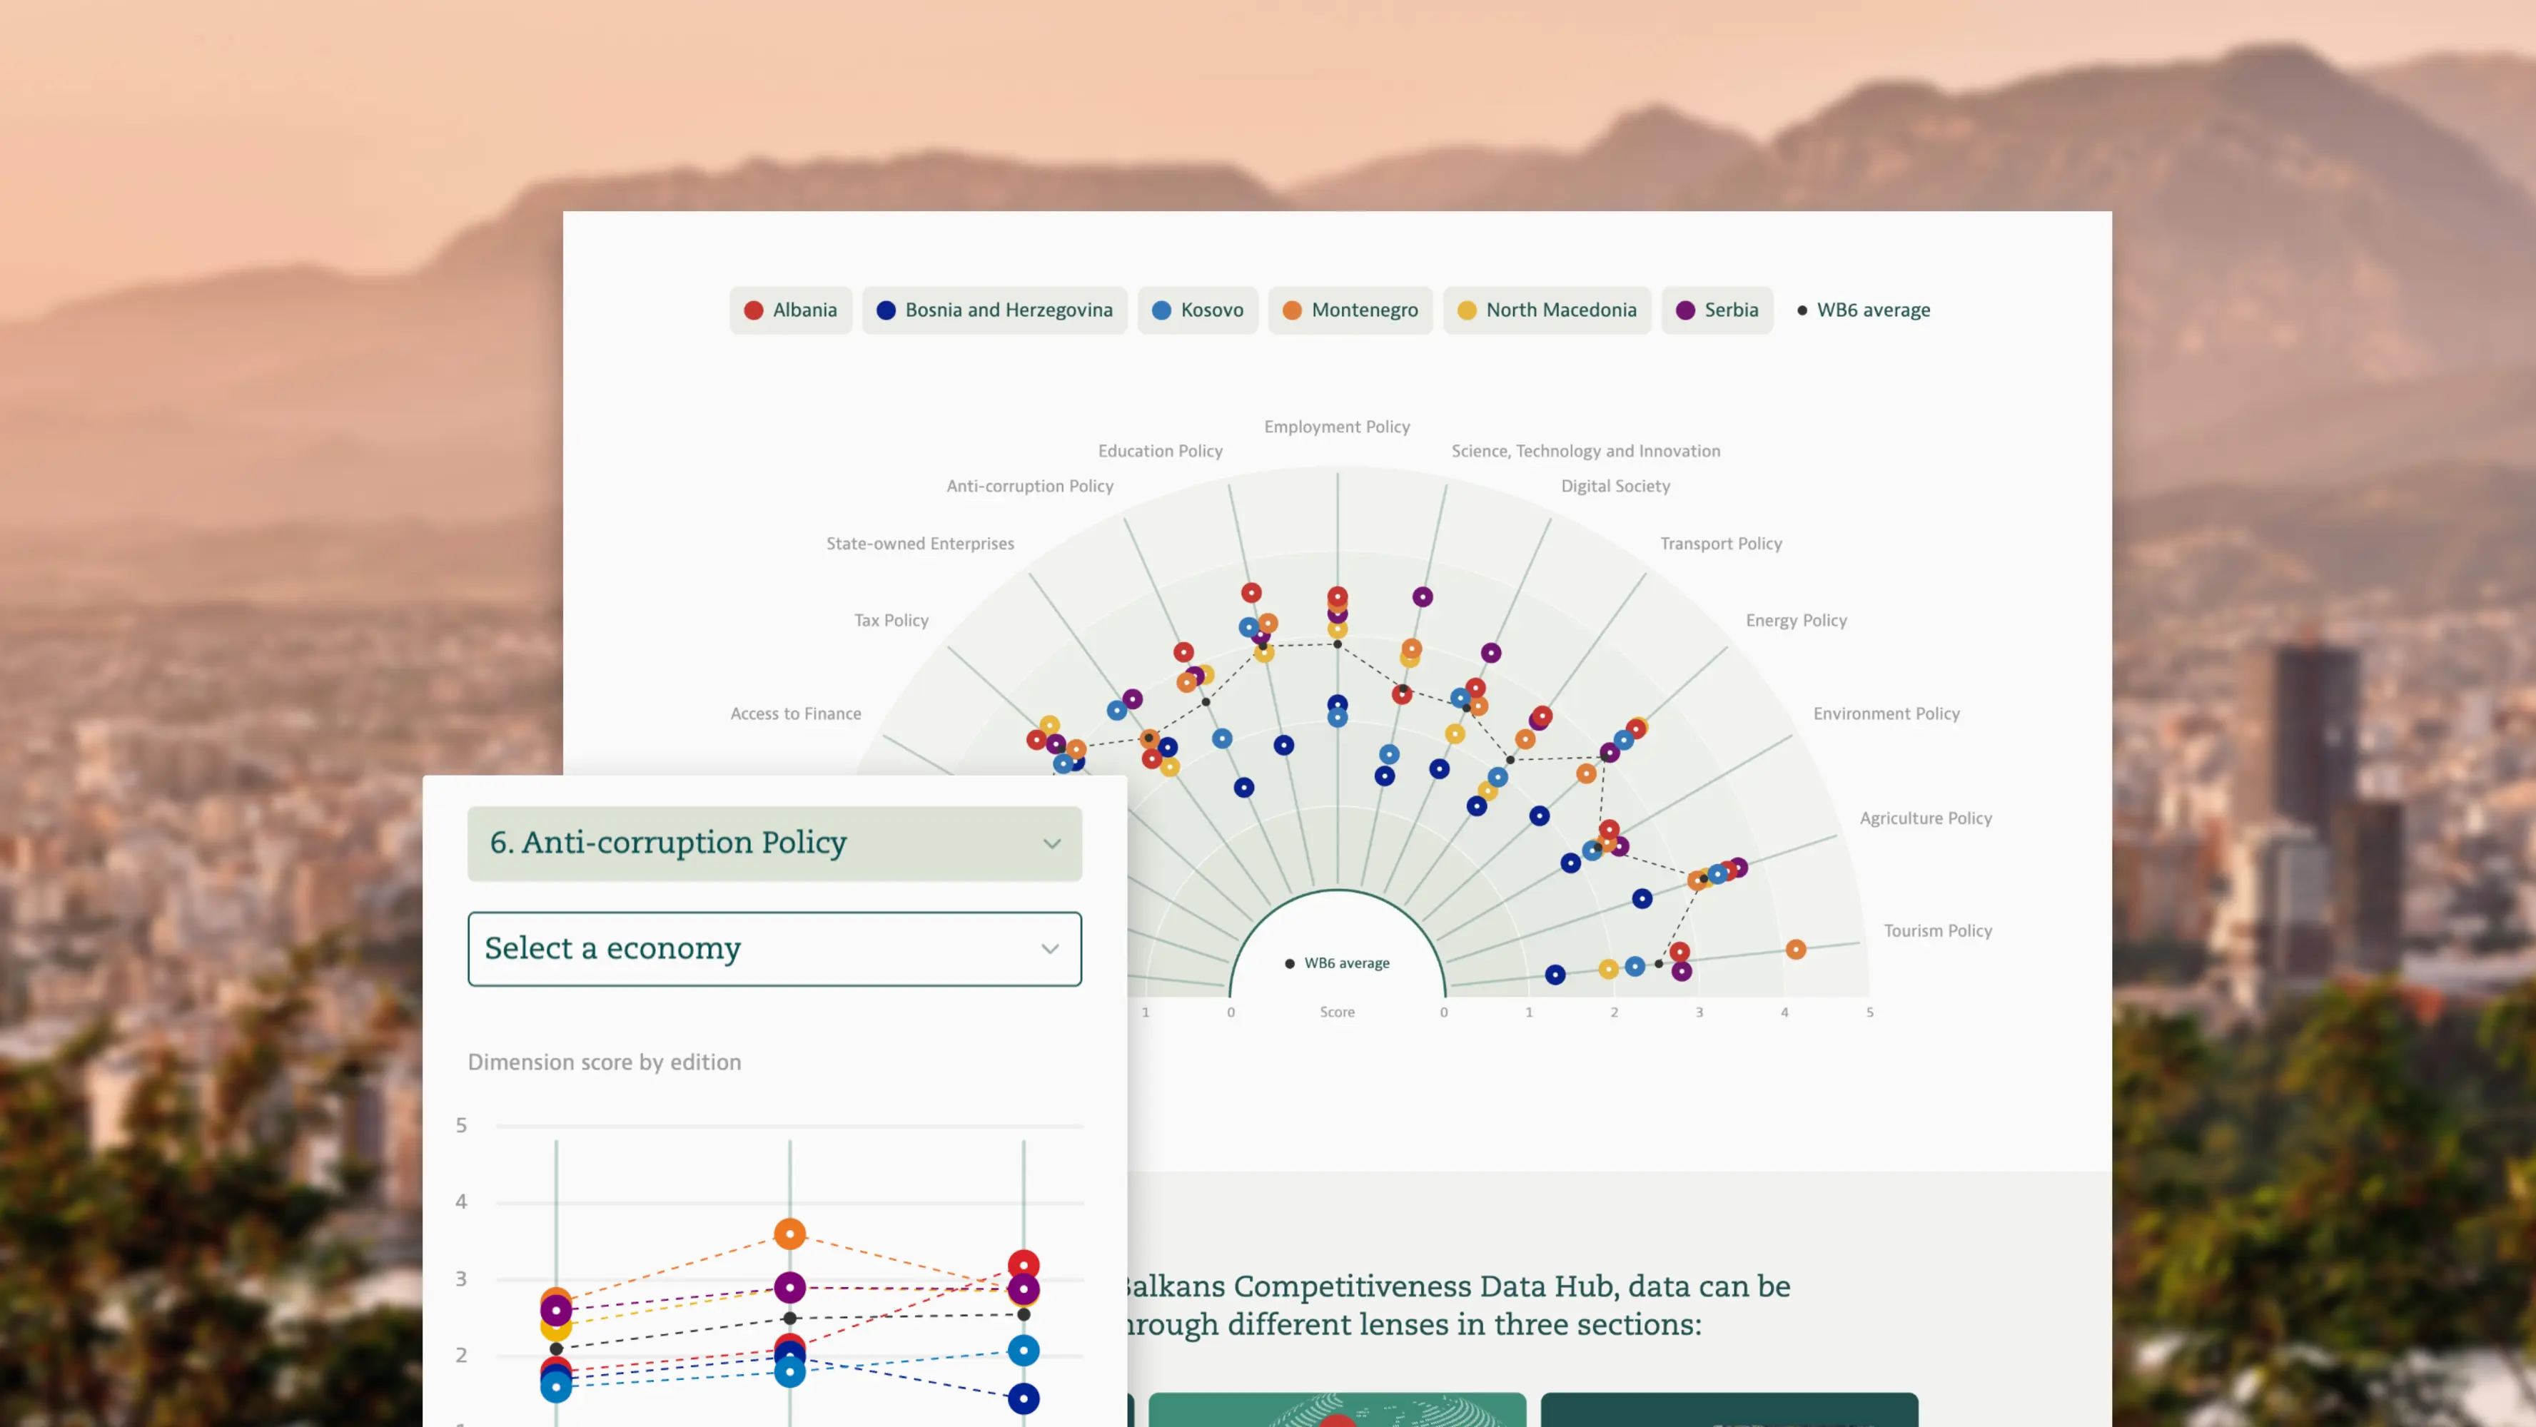Click purple Serbia point near Digital Society
Screen dimensions: 2536x1427
pyautogui.click(x=1490, y=652)
